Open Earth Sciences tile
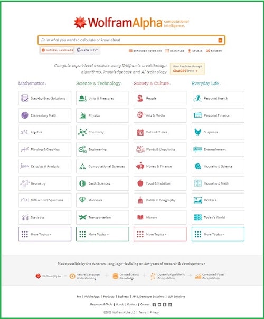The width and height of the screenshot is (264, 319). click(102, 183)
